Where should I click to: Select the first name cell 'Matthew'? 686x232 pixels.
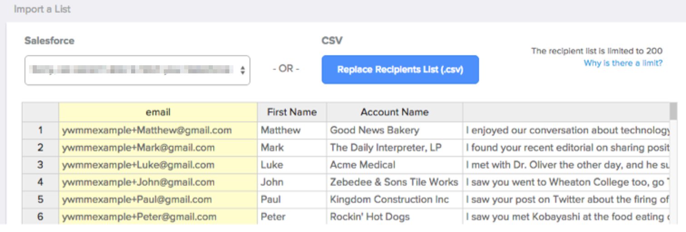292,130
